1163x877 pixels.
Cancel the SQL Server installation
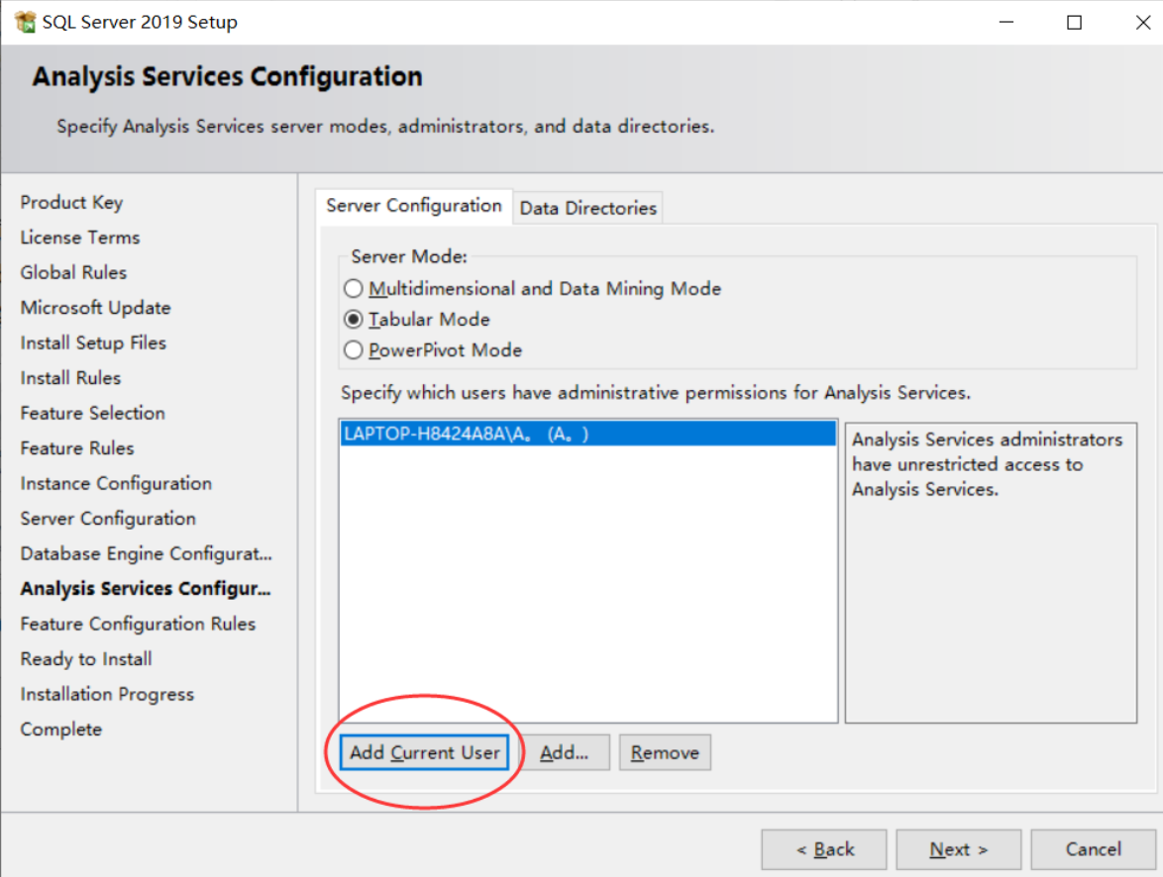click(x=1092, y=849)
